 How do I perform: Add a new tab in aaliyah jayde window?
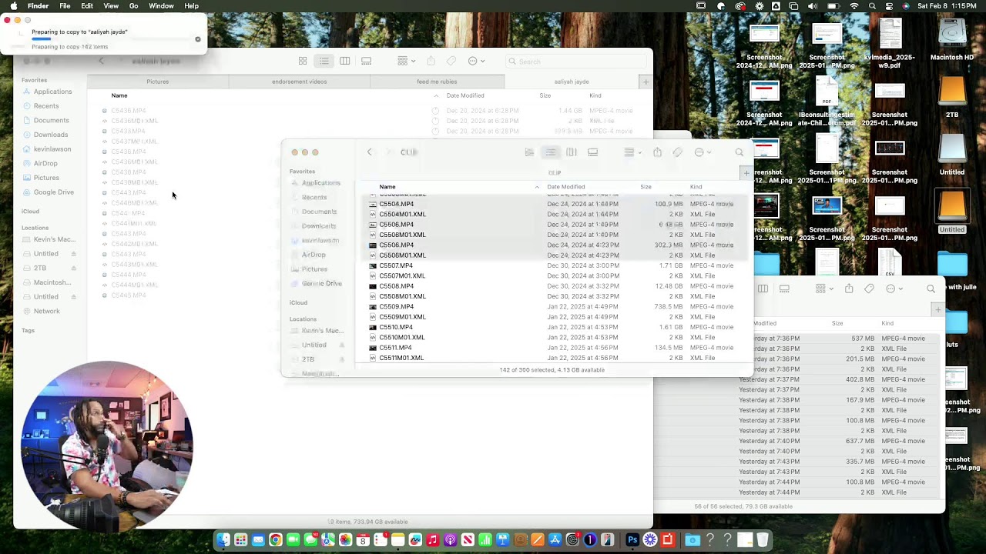[646, 82]
